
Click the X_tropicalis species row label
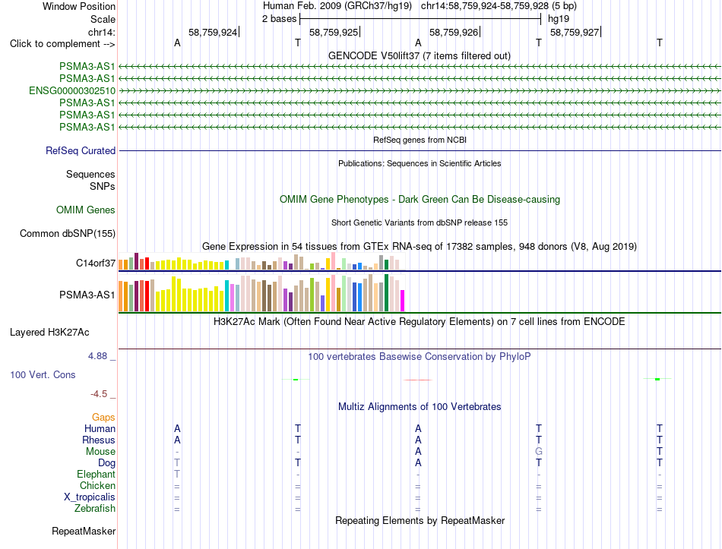tap(90, 497)
